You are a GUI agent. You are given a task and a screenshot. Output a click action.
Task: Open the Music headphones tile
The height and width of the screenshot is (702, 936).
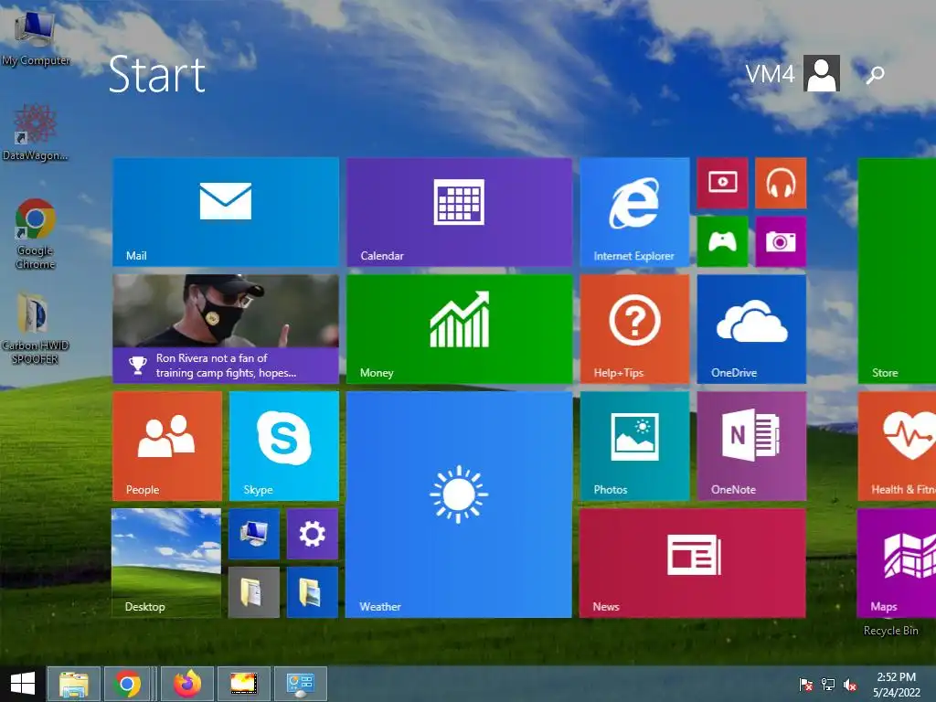pyautogui.click(x=781, y=183)
